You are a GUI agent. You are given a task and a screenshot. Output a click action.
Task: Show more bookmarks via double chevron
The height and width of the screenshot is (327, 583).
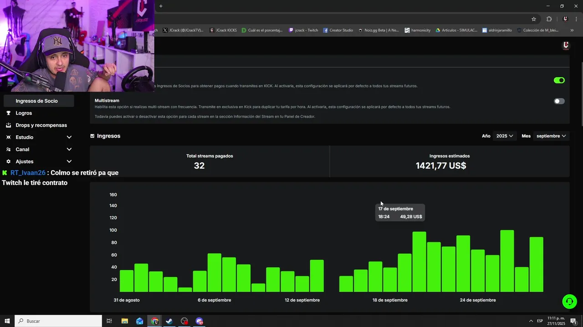tap(572, 30)
